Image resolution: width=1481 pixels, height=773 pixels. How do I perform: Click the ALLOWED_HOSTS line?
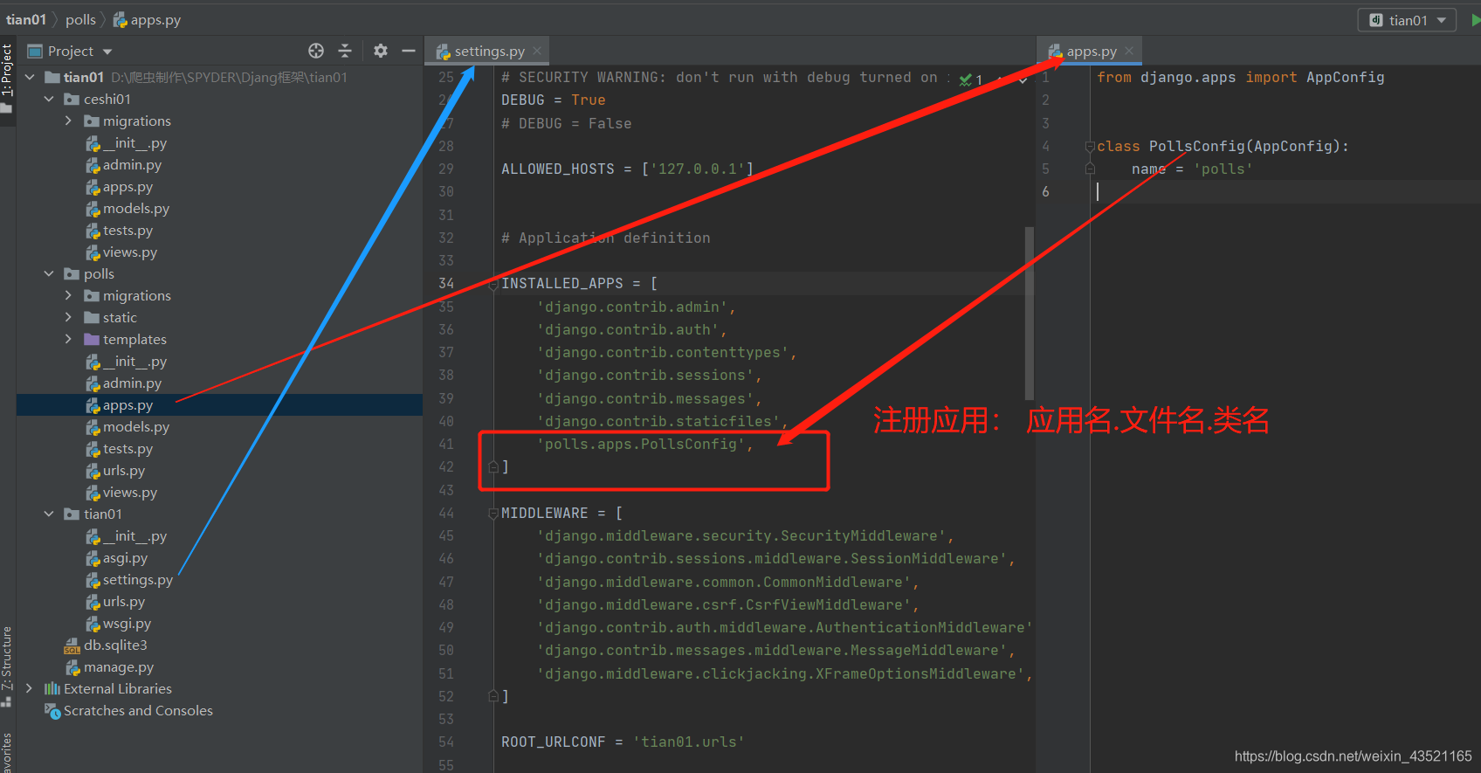pyautogui.click(x=627, y=169)
